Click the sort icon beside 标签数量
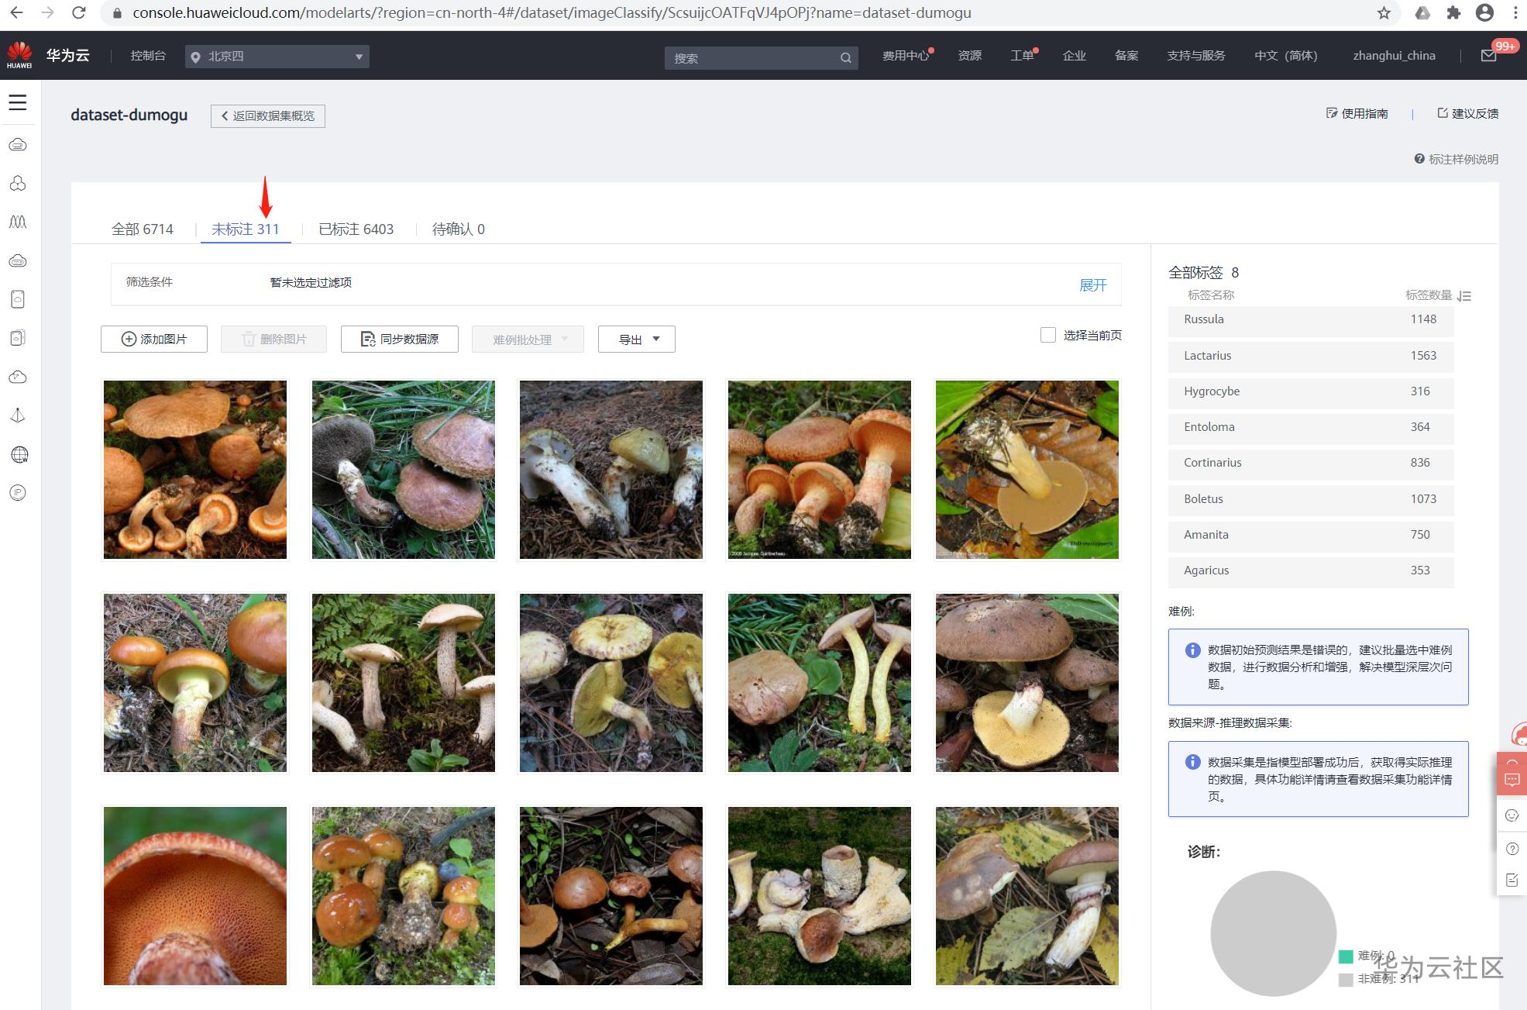1527x1010 pixels. click(1464, 295)
